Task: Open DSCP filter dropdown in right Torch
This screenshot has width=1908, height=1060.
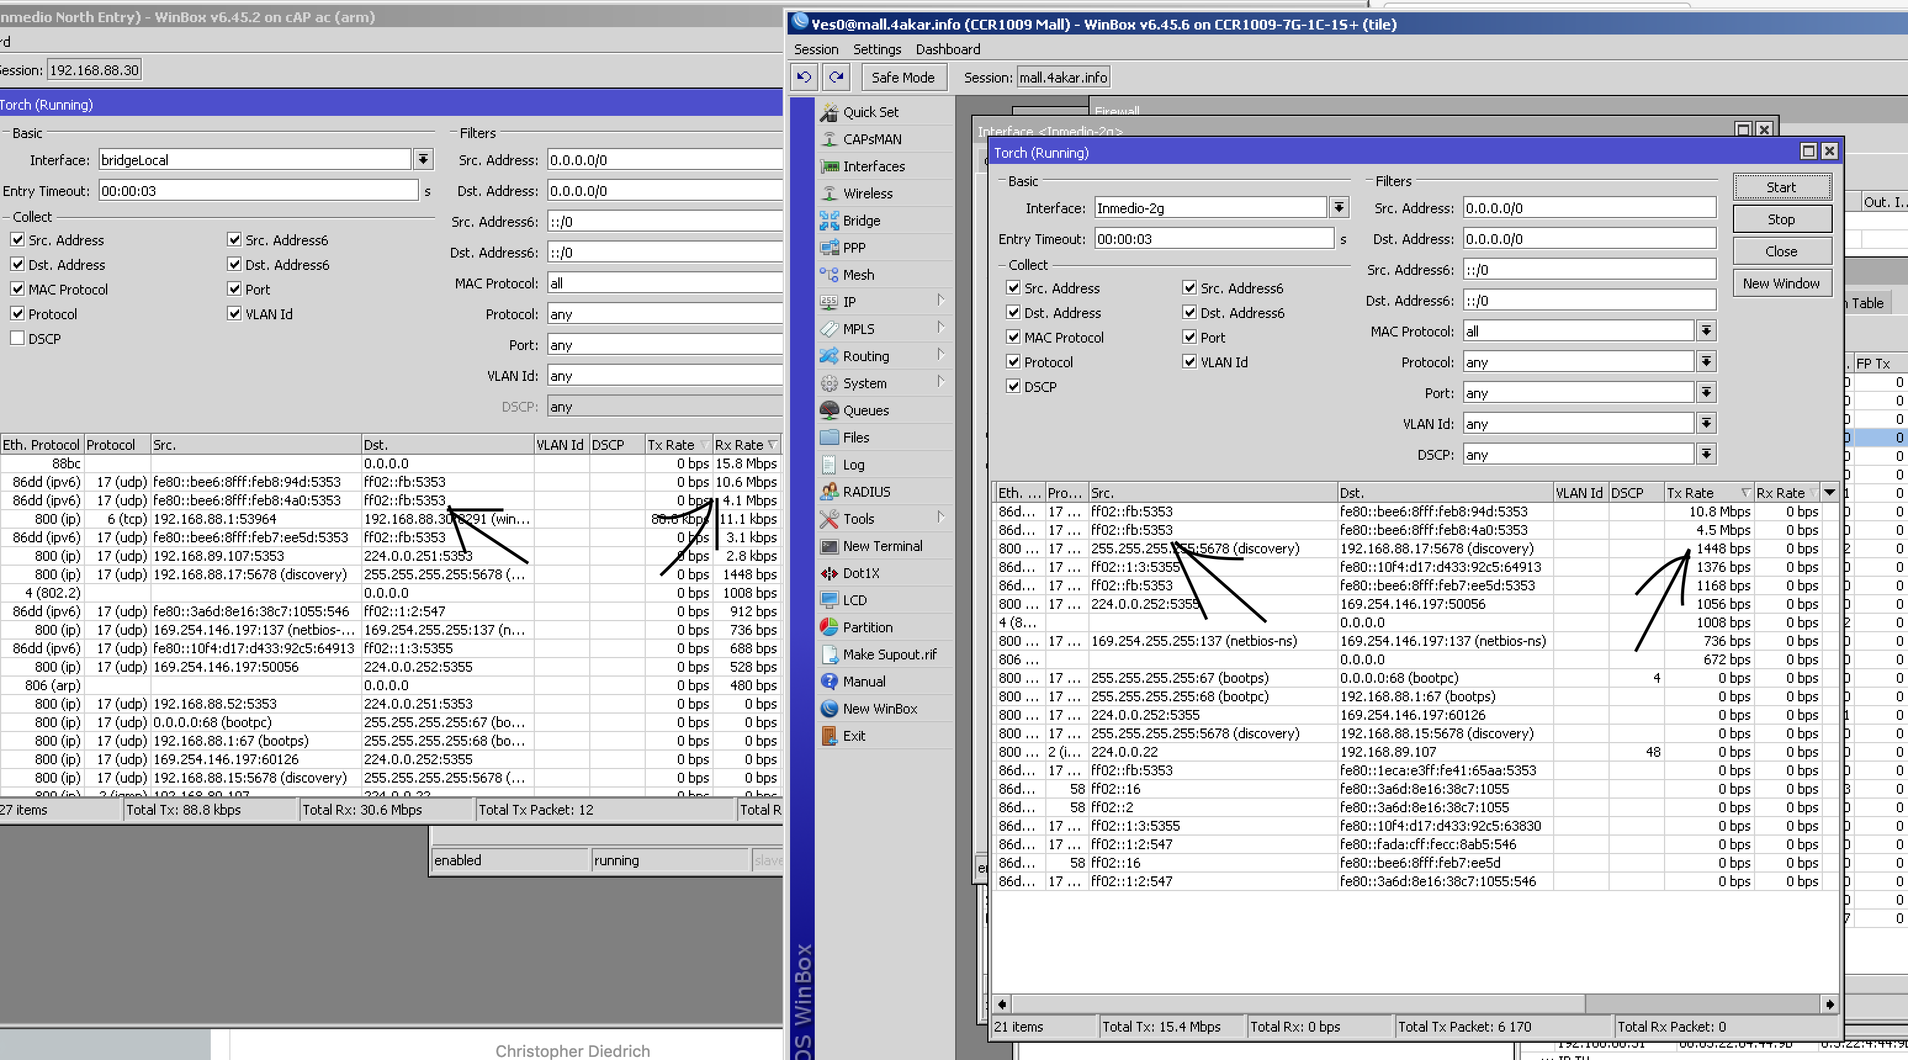Action: pos(1706,454)
